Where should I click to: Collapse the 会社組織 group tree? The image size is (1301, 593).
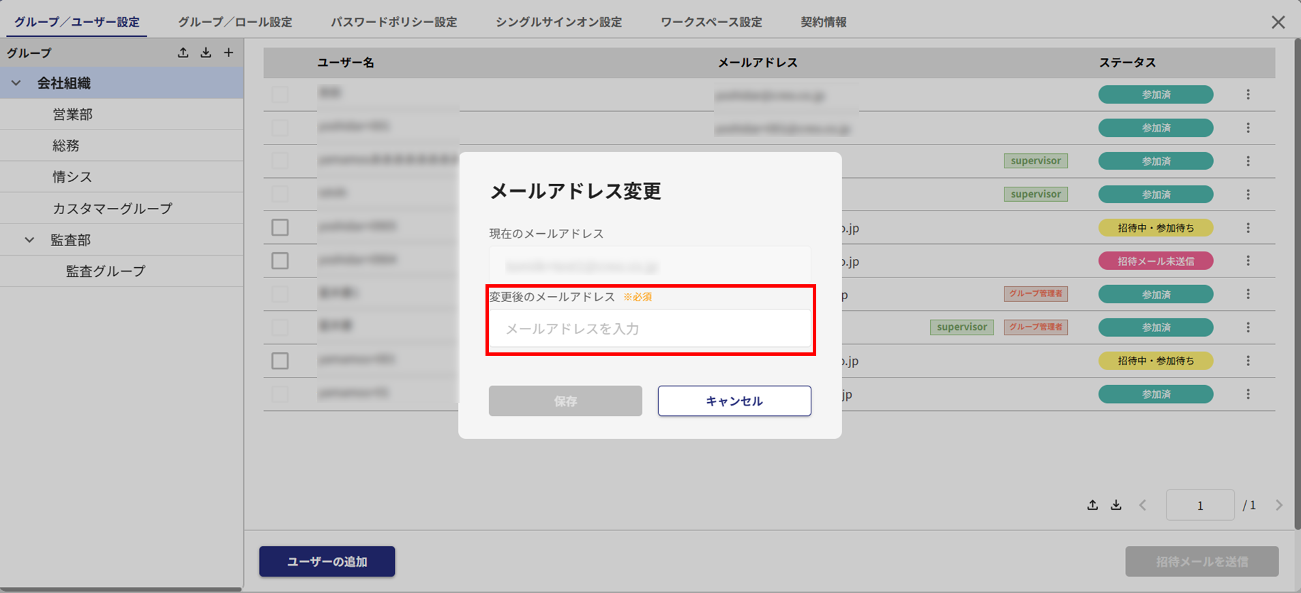(x=16, y=83)
